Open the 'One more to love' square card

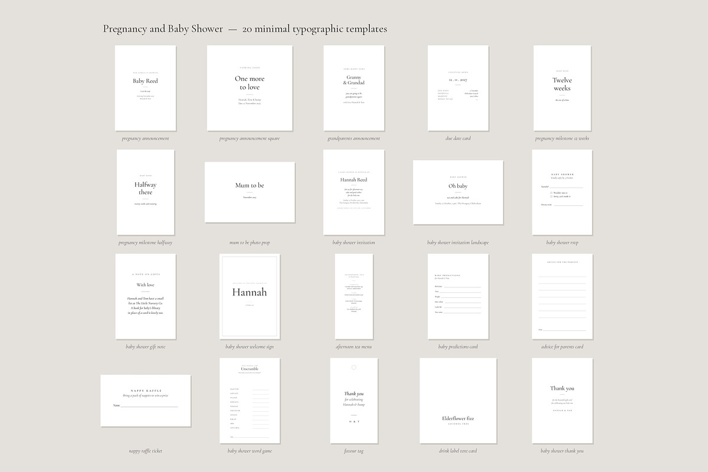[250, 88]
